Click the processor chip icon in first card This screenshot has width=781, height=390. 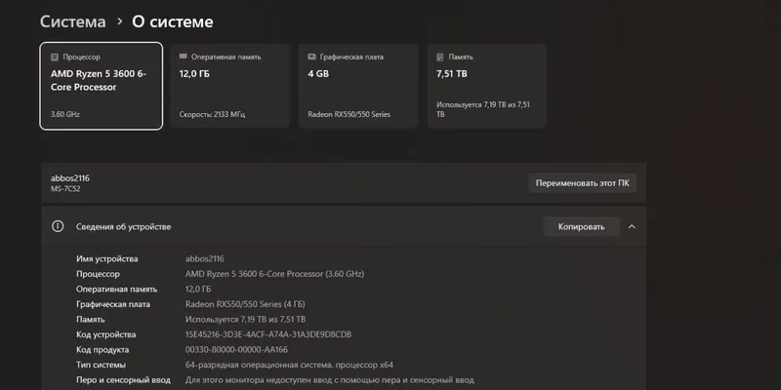[x=55, y=58]
